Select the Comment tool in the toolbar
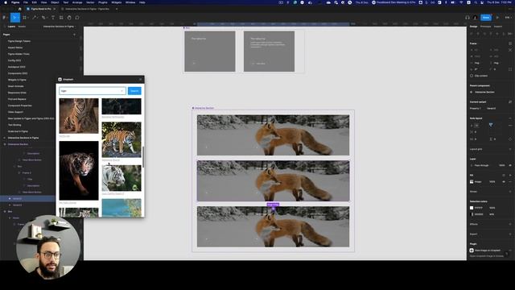The image size is (515, 290). click(x=77, y=18)
